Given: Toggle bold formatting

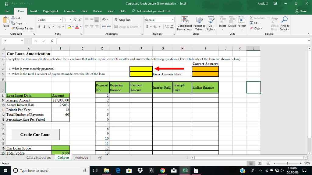Looking at the screenshot, I should [39, 27].
